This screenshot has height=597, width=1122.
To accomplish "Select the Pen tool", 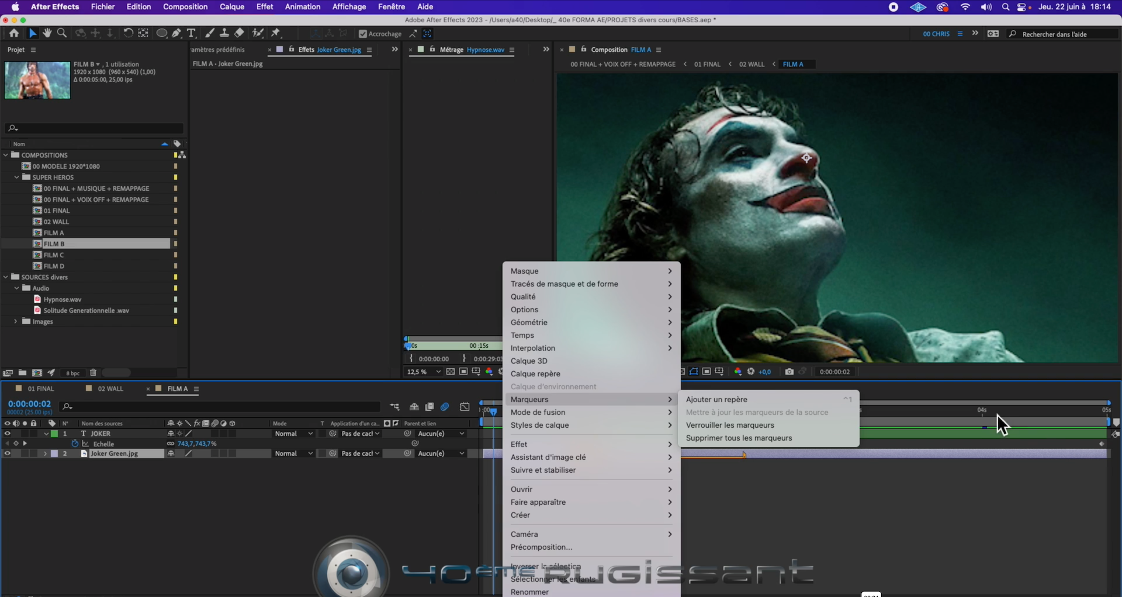I will click(176, 33).
